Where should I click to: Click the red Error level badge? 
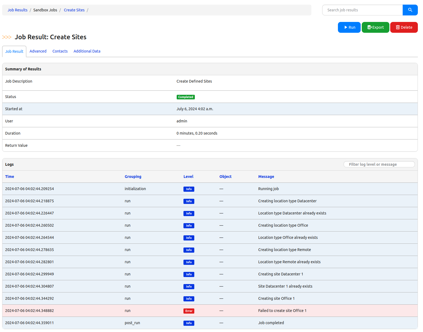pos(189,311)
